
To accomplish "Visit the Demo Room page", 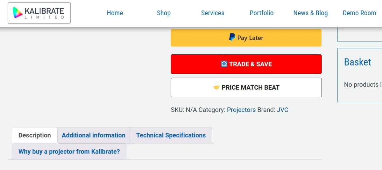I will [x=359, y=13].
